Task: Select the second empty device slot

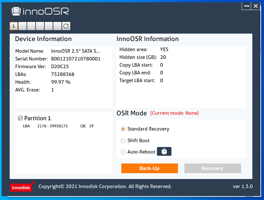Action: pos(31,26)
